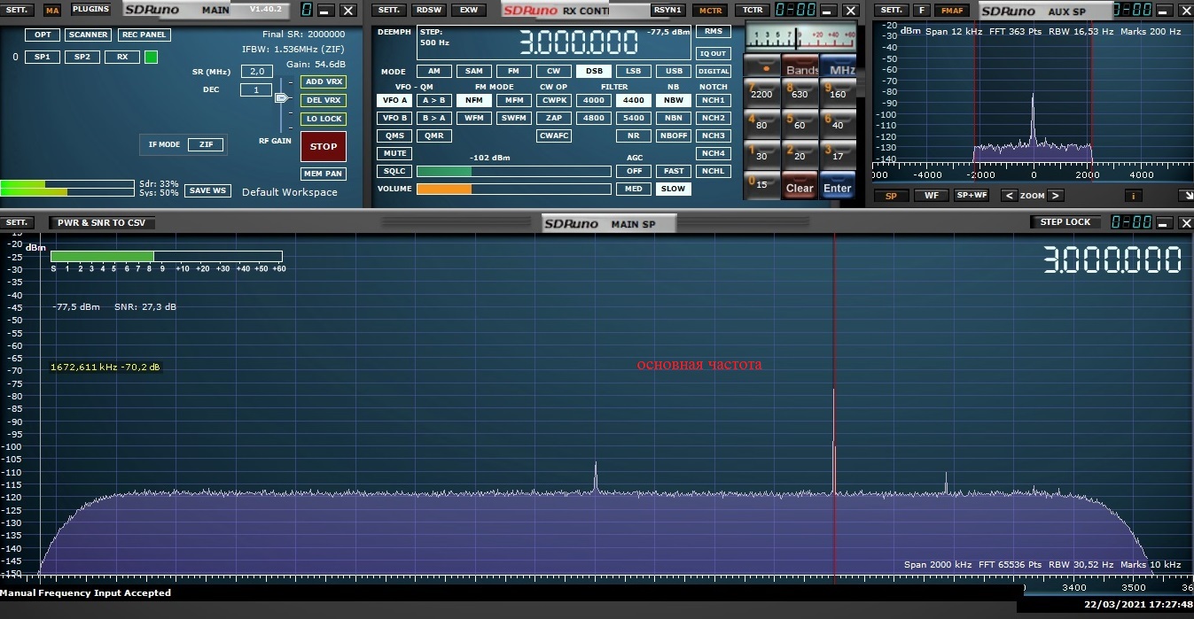Choose the 30 band key
Screen dimensions: 1194x619
pos(761,155)
